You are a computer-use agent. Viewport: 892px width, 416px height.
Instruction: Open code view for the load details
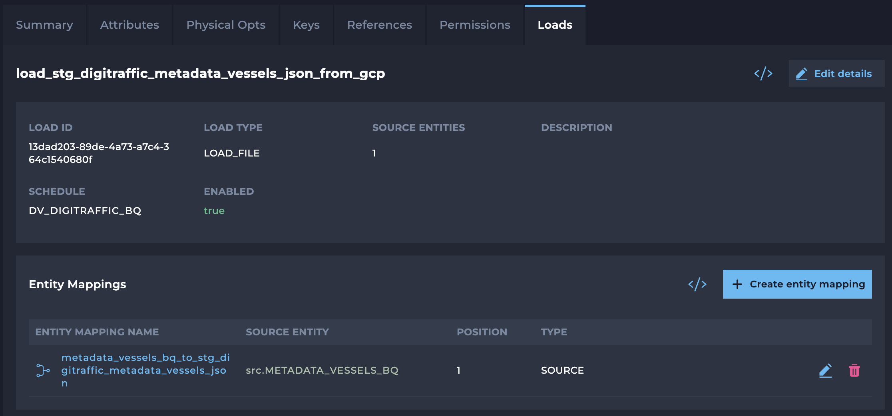(x=763, y=73)
